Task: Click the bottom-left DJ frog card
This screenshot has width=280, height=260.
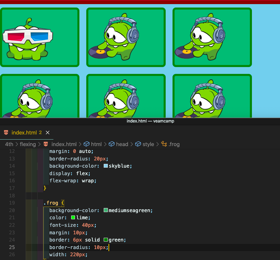Action: [x=40, y=96]
